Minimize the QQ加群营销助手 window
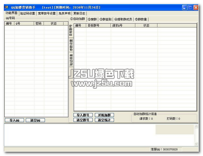Image resolution: width=203 pixels, height=156 pixels. [184, 7]
